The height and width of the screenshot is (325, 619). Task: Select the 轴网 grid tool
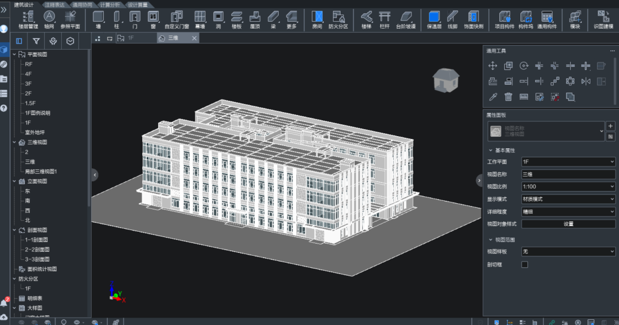(x=49, y=19)
